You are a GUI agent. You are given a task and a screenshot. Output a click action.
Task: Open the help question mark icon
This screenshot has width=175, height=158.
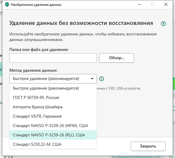tap(163, 24)
